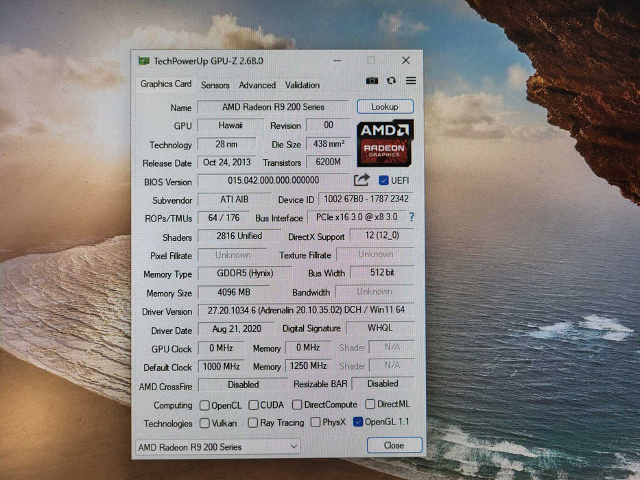Open the hamburger menu icon
This screenshot has height=480, width=640.
click(x=411, y=80)
